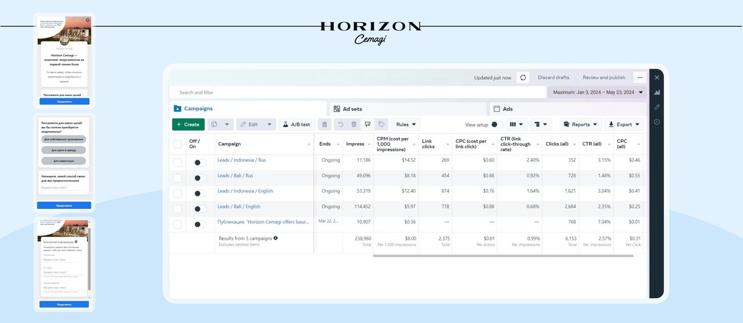
Task: Toggle the View setup switch
Action: click(497, 125)
